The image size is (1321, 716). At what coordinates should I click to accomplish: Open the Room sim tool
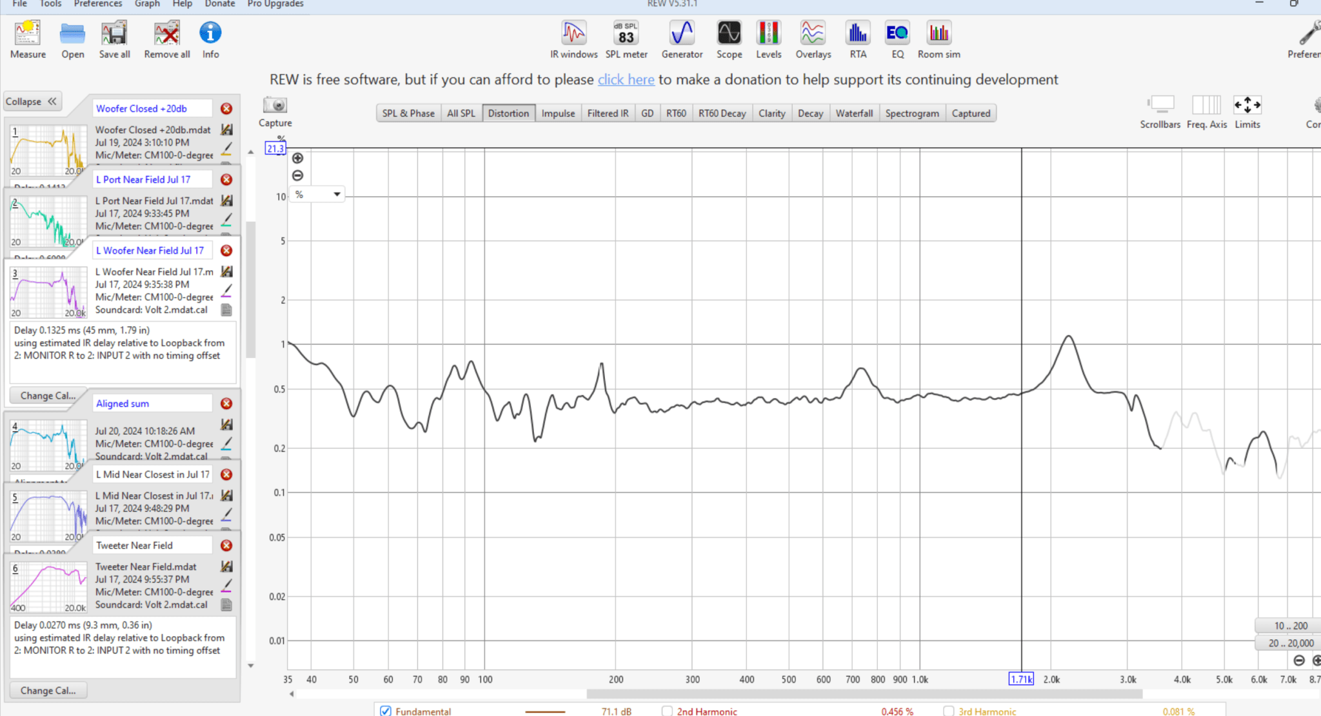pos(939,39)
